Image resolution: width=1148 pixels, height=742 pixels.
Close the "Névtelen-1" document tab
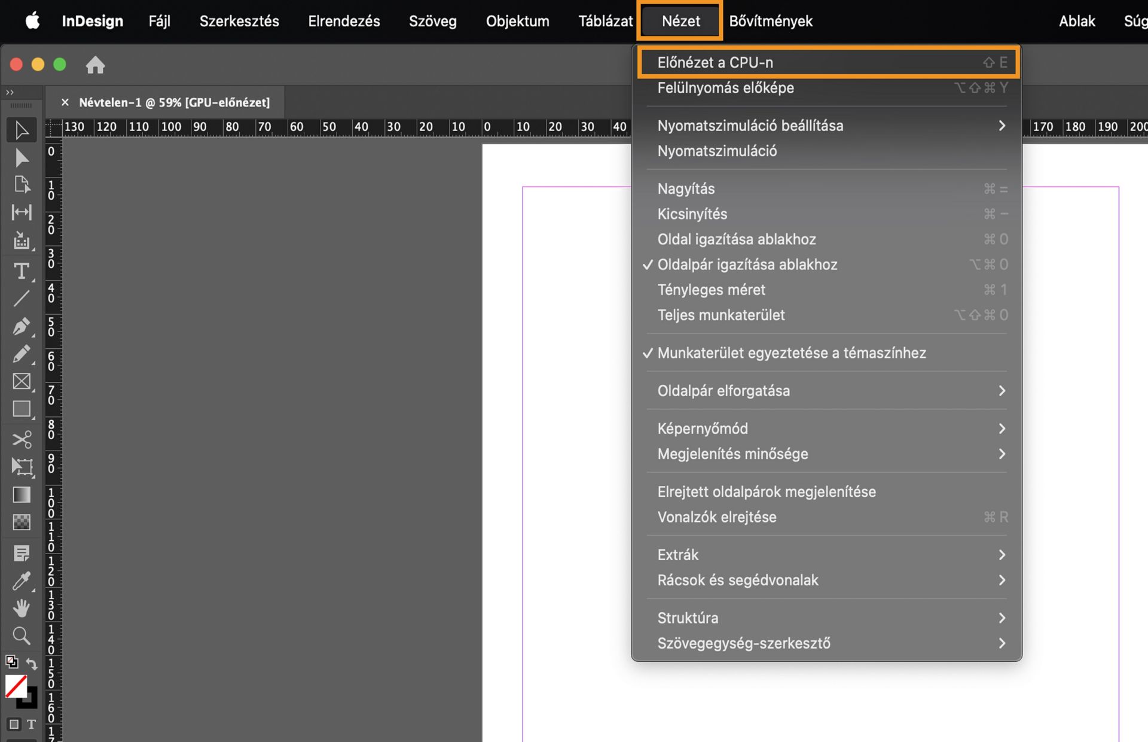(65, 102)
